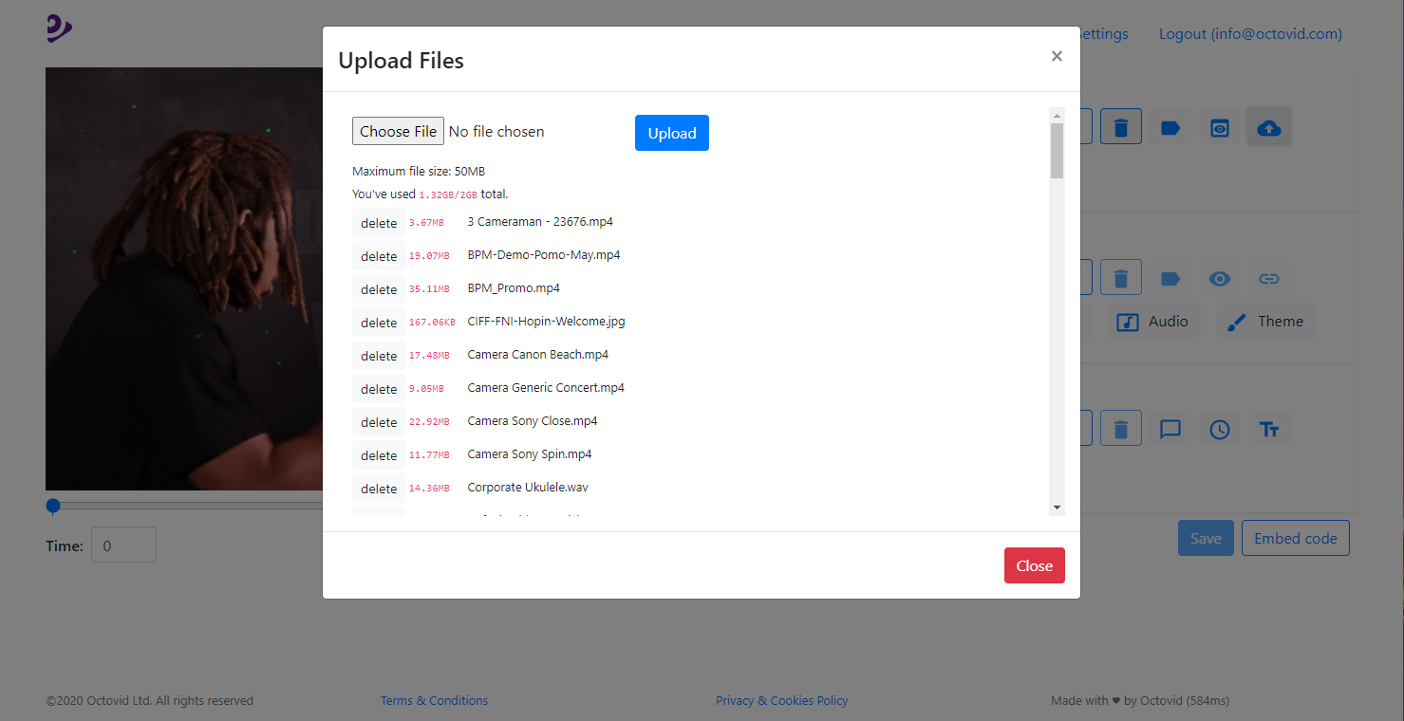Click the chat bubble icon

[x=1170, y=429]
